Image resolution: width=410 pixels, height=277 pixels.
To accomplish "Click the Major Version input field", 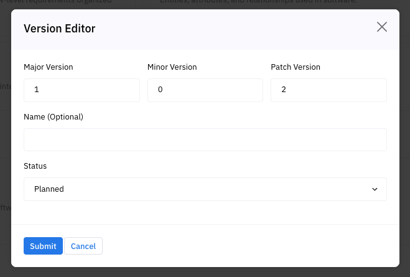I will [x=82, y=90].
